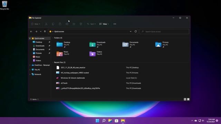Image resolution: width=221 pixels, height=124 pixels.
Task: Open the New dropdown menu
Action: coord(36,24)
